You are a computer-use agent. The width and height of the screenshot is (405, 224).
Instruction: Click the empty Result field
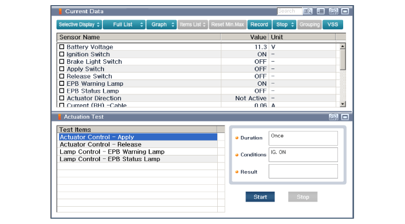pos(303,172)
